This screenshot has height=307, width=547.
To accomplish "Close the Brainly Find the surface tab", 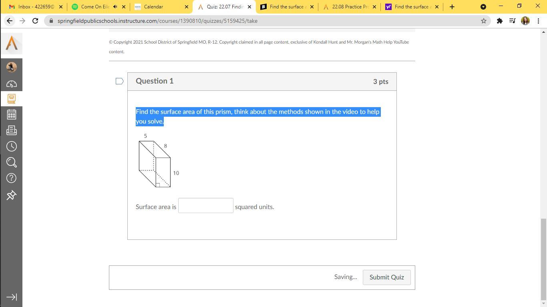I will click(x=312, y=7).
